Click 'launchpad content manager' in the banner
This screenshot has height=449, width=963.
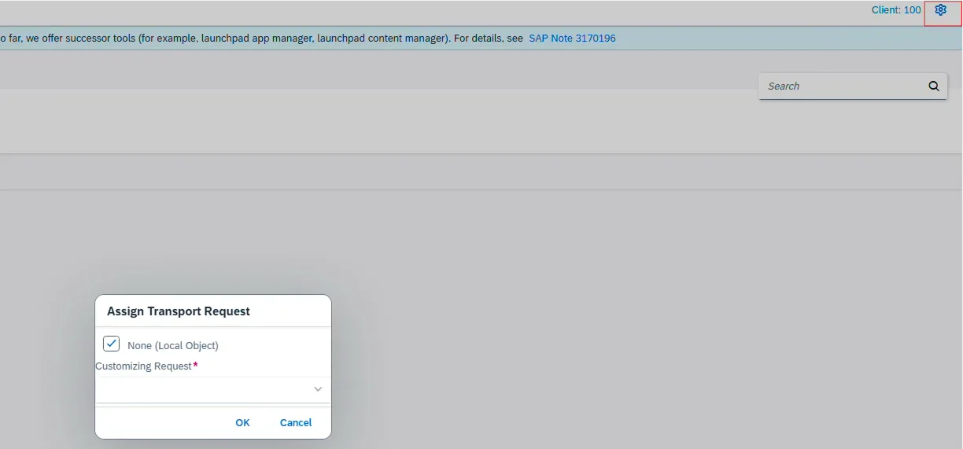pyautogui.click(x=381, y=38)
